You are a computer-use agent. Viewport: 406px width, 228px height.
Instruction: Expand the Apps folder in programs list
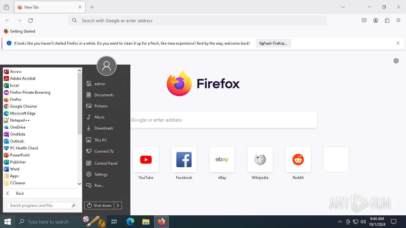click(x=41, y=176)
